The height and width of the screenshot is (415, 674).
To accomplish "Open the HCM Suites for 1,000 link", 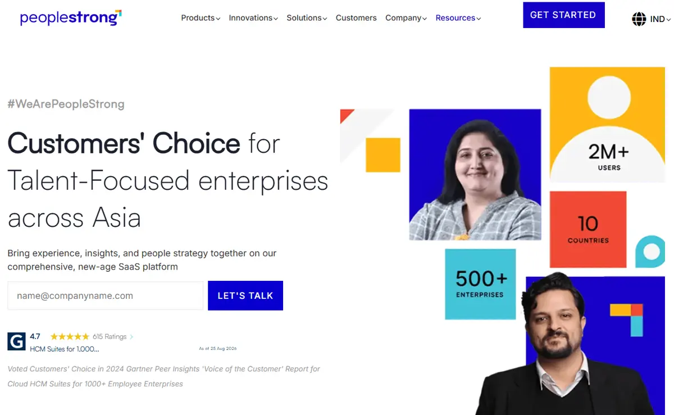I will pos(65,349).
